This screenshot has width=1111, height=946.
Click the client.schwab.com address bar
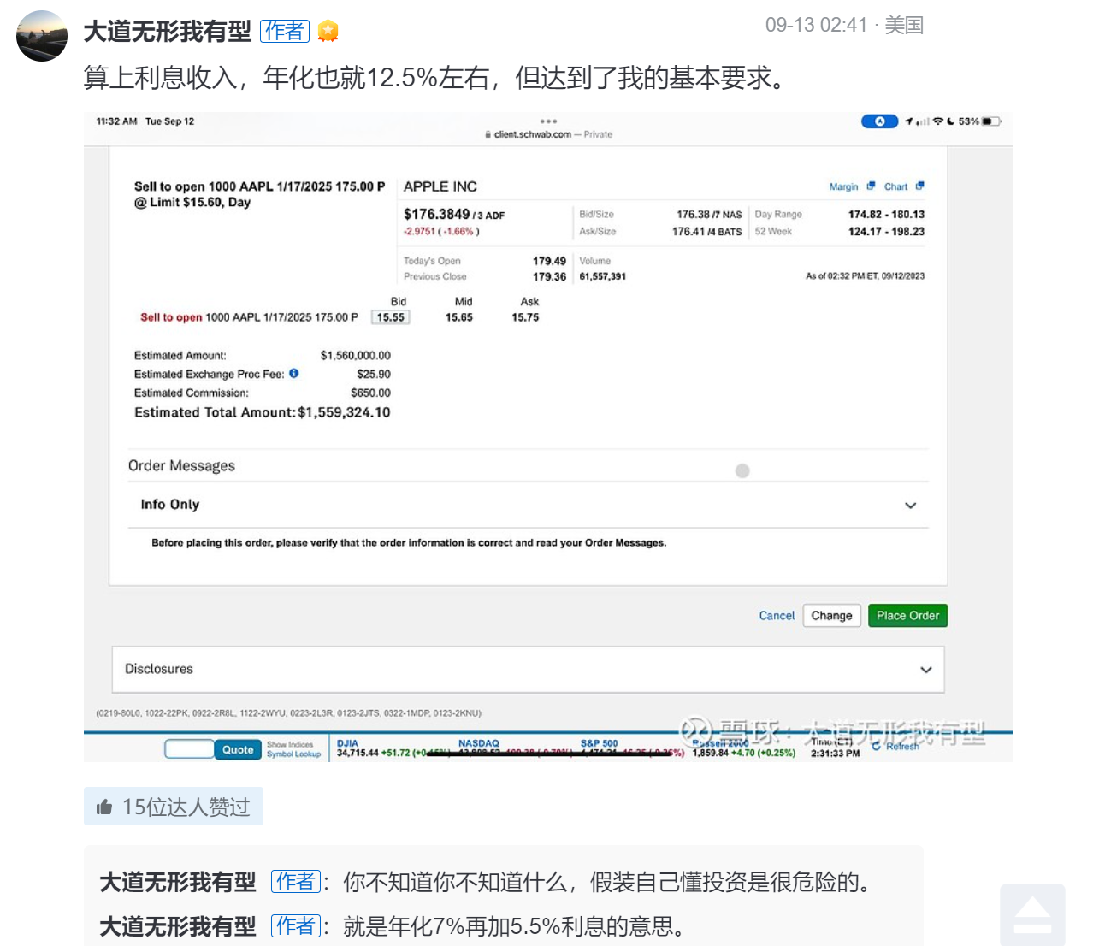pos(548,134)
